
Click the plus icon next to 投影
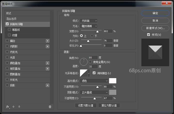pos(47,85)
